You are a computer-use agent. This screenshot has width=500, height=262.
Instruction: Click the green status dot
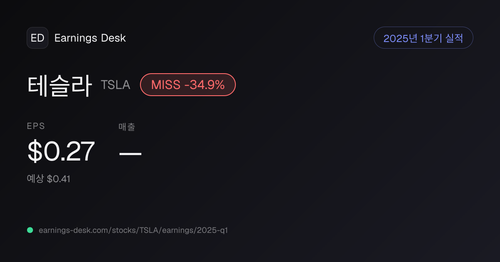[30, 230]
